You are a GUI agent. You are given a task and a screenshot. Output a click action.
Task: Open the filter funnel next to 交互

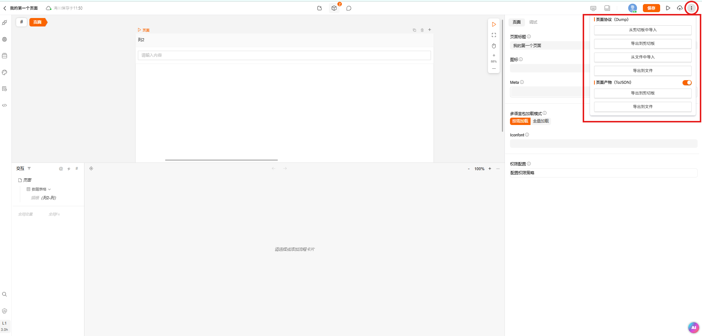tap(29, 168)
